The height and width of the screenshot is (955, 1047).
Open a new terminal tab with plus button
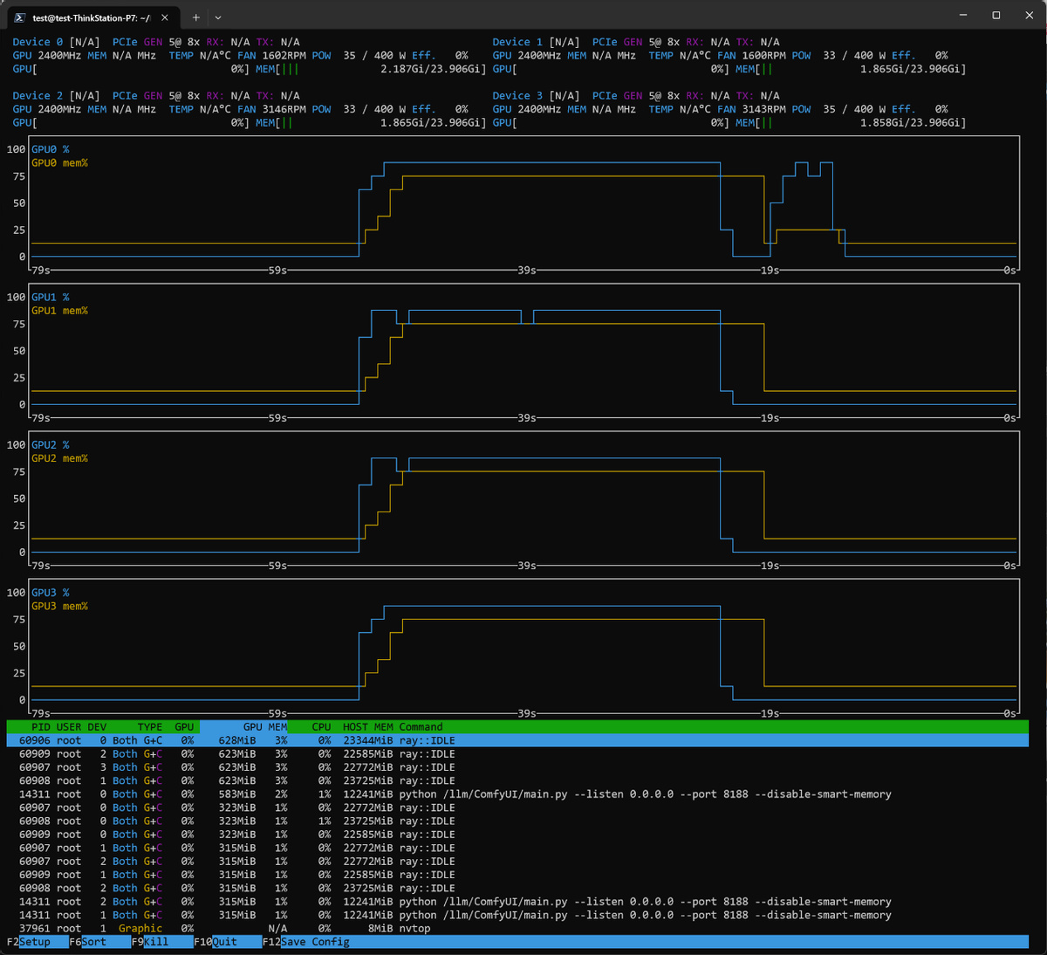pyautogui.click(x=195, y=17)
